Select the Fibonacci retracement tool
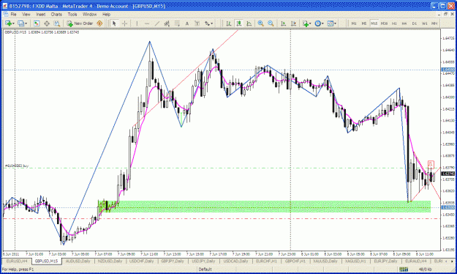457x274 pixels. 177,23
